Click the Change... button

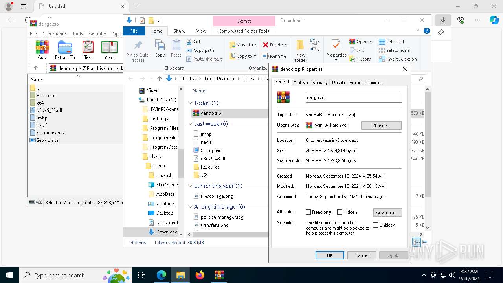(x=381, y=126)
